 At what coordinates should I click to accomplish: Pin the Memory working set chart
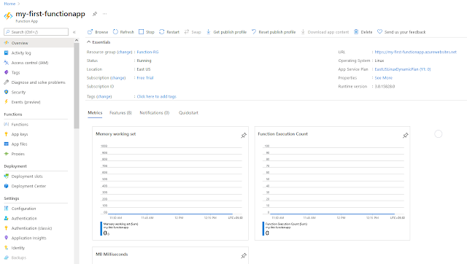pyautogui.click(x=244, y=136)
